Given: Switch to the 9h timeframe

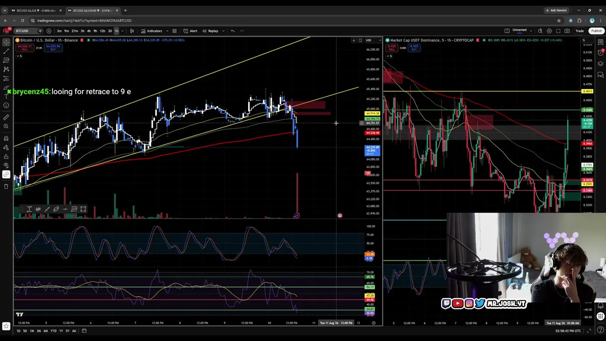Looking at the screenshot, I should [95, 31].
